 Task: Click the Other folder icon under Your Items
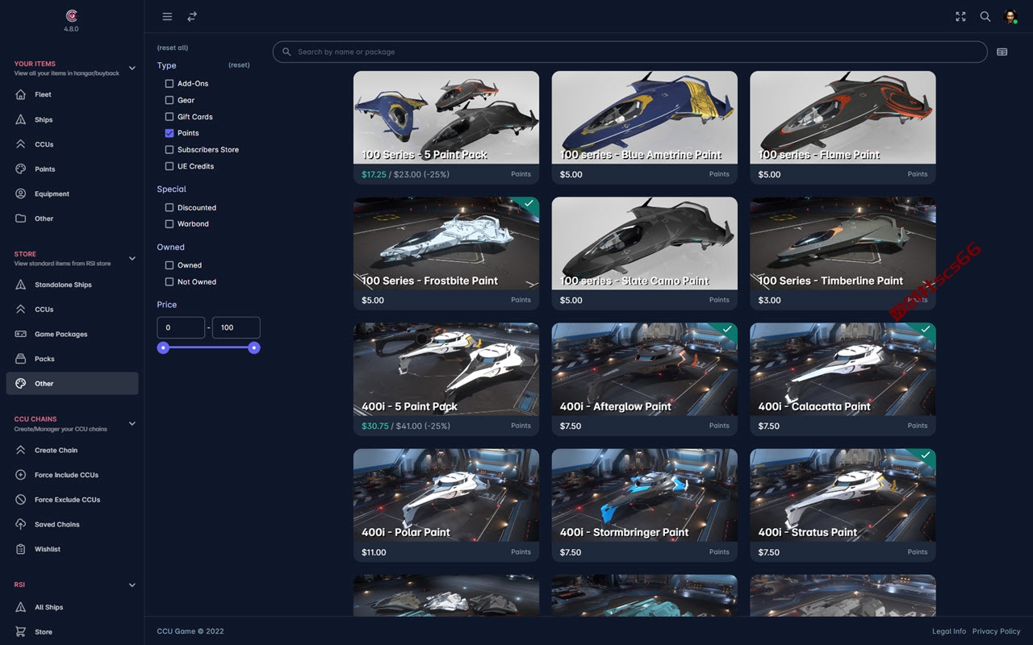[21, 218]
